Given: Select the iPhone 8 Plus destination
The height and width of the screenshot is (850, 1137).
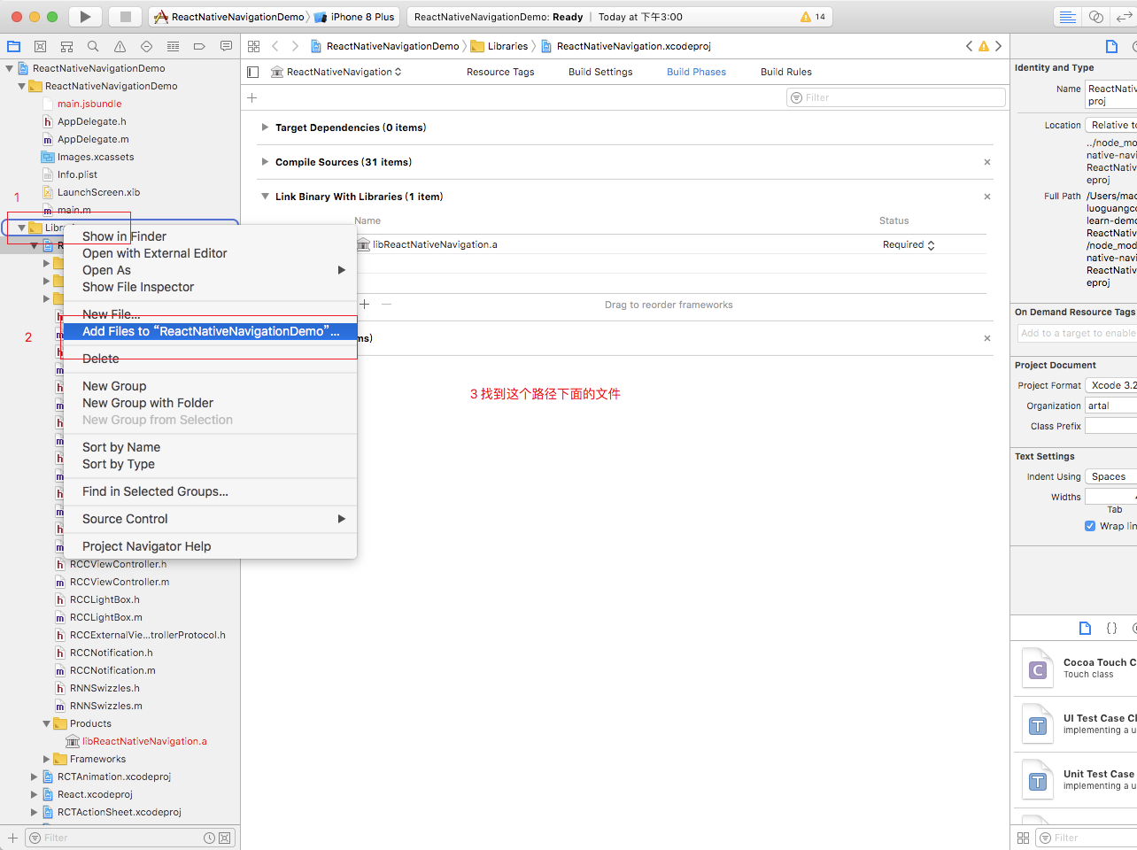Looking at the screenshot, I should [x=355, y=17].
